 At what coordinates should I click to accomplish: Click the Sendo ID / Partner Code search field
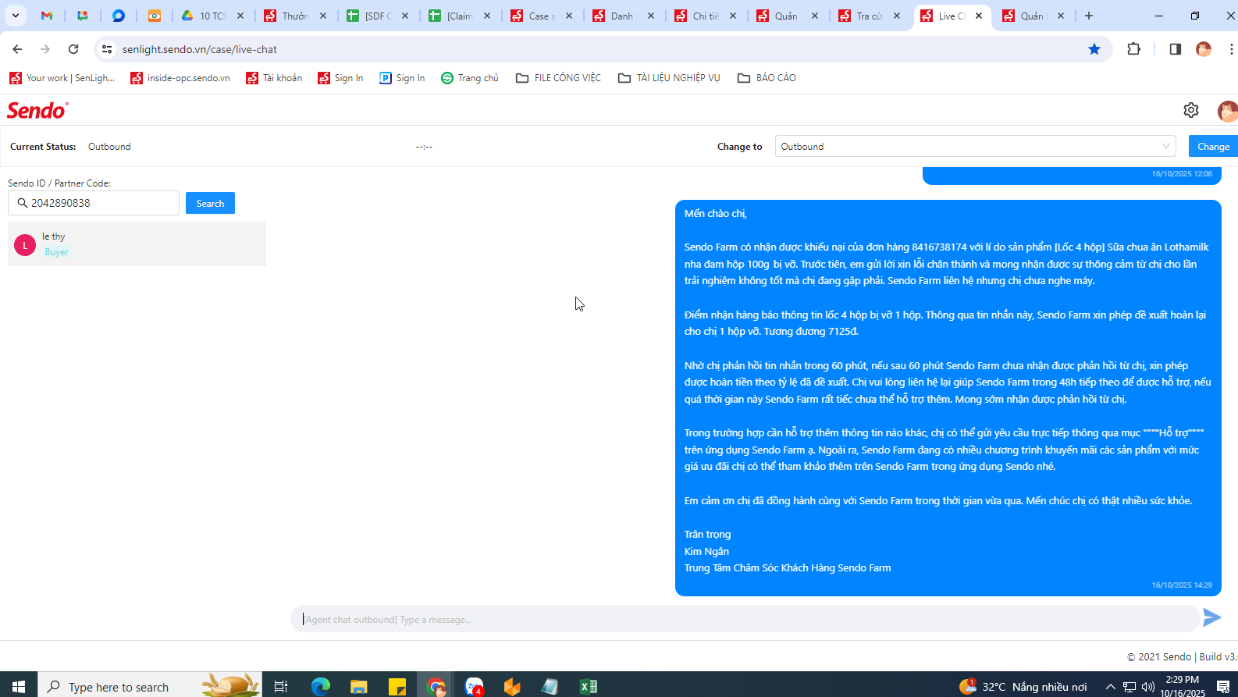(x=94, y=203)
